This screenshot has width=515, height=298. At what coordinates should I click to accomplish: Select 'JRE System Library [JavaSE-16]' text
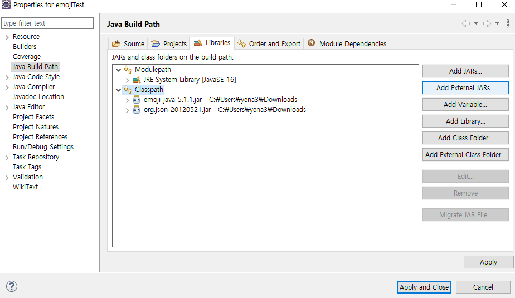point(190,80)
